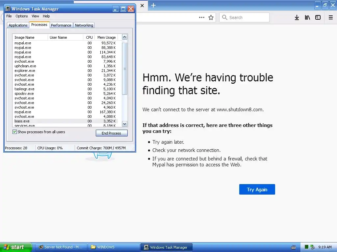Click the keyboard tray icon
This screenshot has width=337, height=252.
tap(293, 247)
